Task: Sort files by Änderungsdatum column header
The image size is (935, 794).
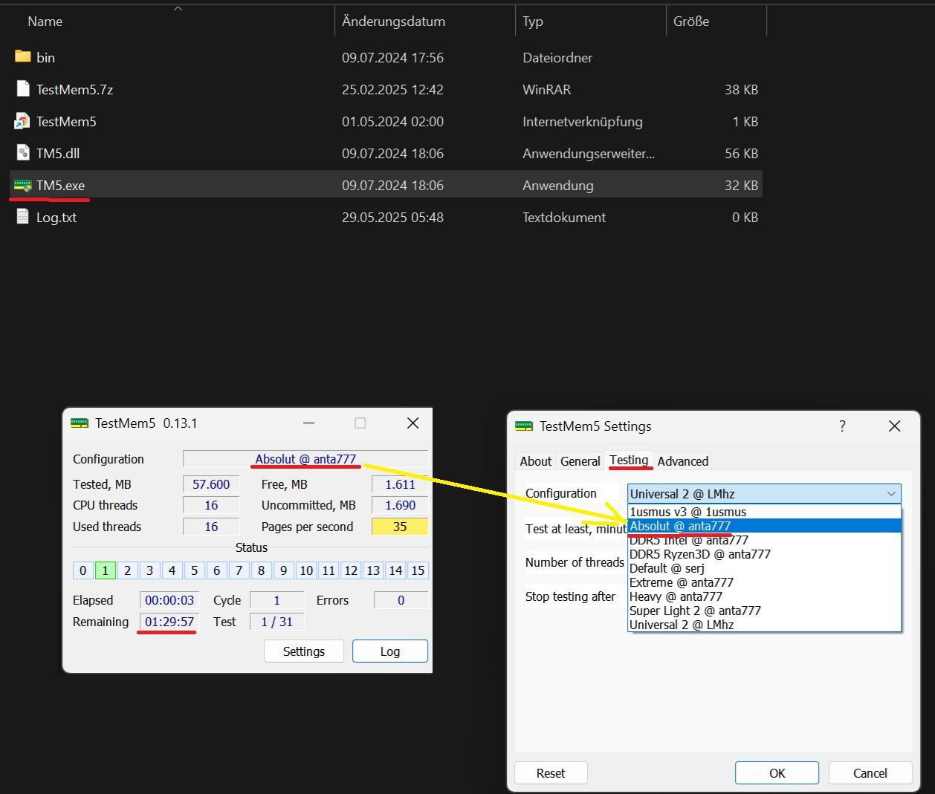Action: click(393, 22)
